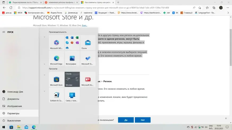Open the weather tile for Москва
This screenshot has height=130, width=232.
tap(72, 79)
